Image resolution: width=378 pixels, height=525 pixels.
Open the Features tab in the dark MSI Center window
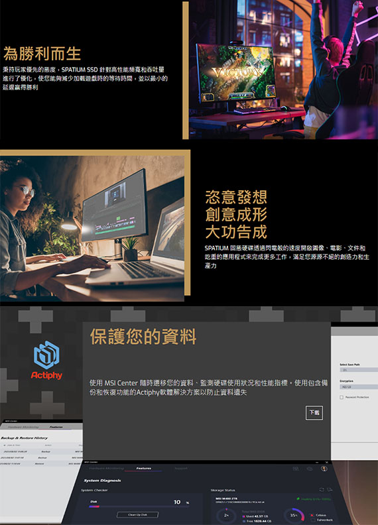(x=143, y=469)
